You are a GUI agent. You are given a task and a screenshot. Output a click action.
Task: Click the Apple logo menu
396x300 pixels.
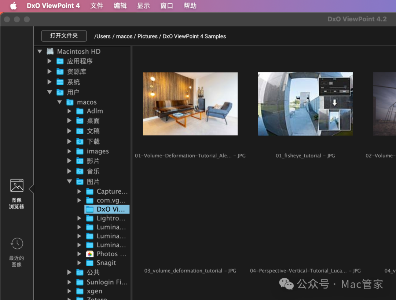pos(13,6)
